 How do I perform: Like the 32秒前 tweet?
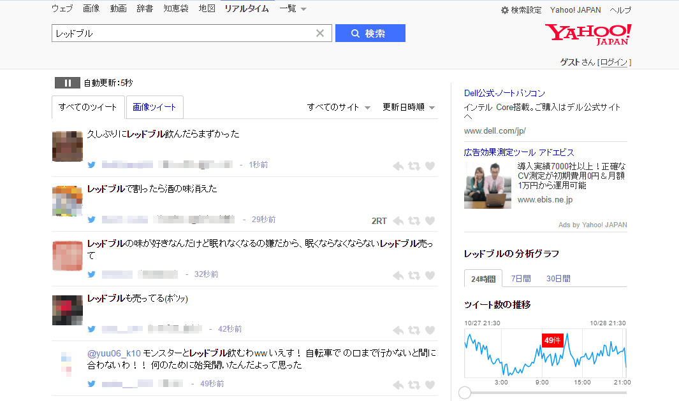coord(430,275)
